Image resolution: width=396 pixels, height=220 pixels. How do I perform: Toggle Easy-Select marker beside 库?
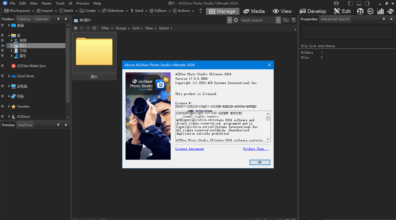pos(3,35)
